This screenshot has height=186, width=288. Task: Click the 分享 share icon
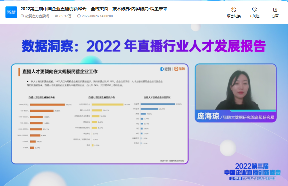pos(275,10)
